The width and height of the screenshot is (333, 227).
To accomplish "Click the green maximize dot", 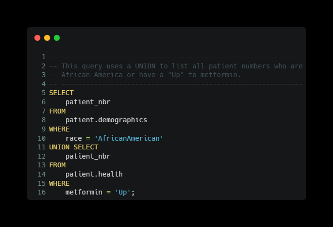I will tap(57, 38).
